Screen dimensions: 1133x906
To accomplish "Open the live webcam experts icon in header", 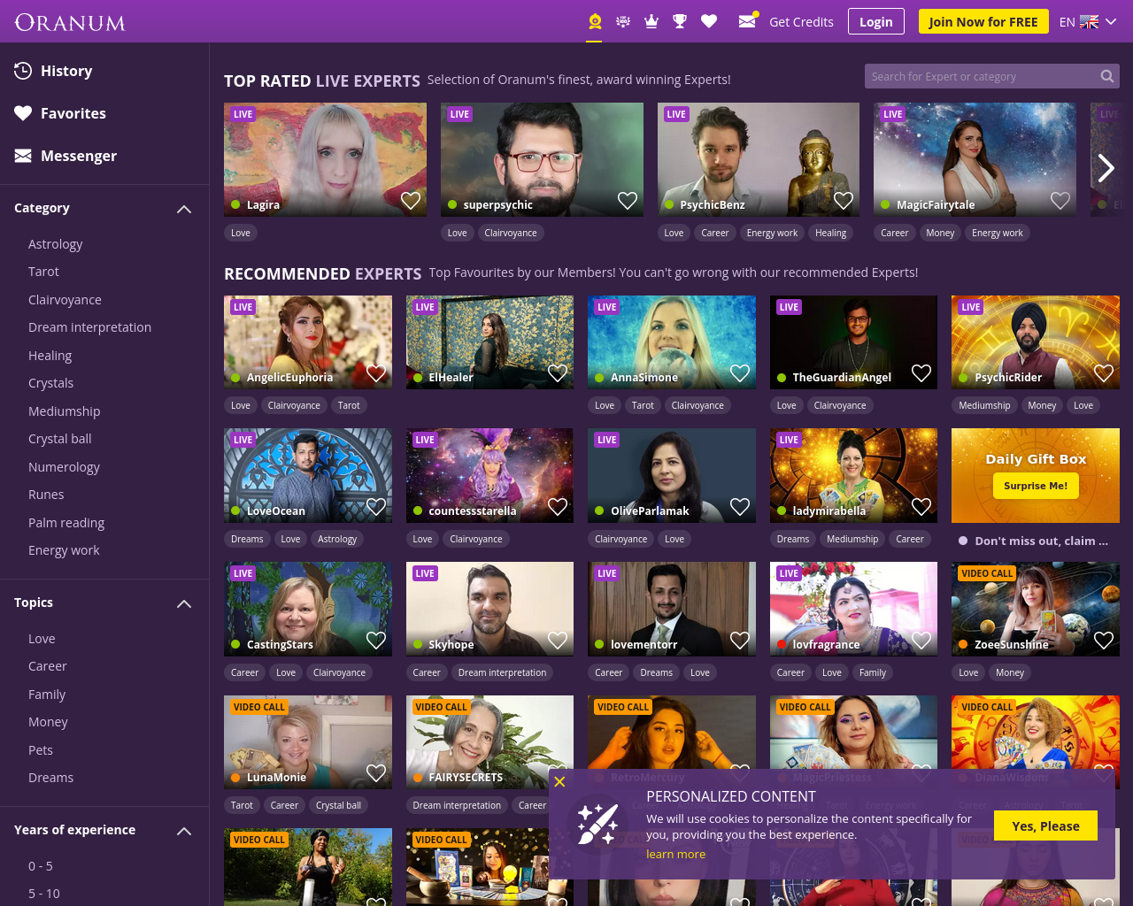I will point(595,21).
